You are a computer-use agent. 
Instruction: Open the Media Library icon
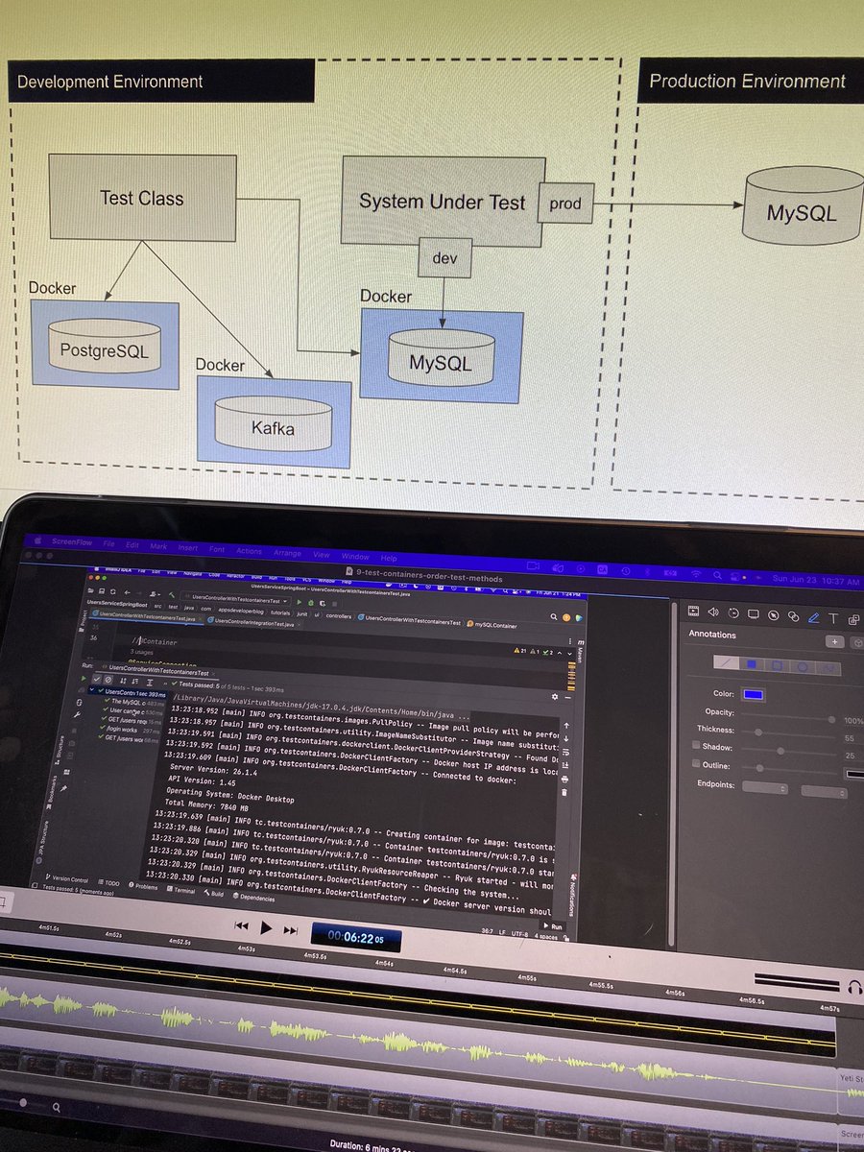tap(853, 618)
